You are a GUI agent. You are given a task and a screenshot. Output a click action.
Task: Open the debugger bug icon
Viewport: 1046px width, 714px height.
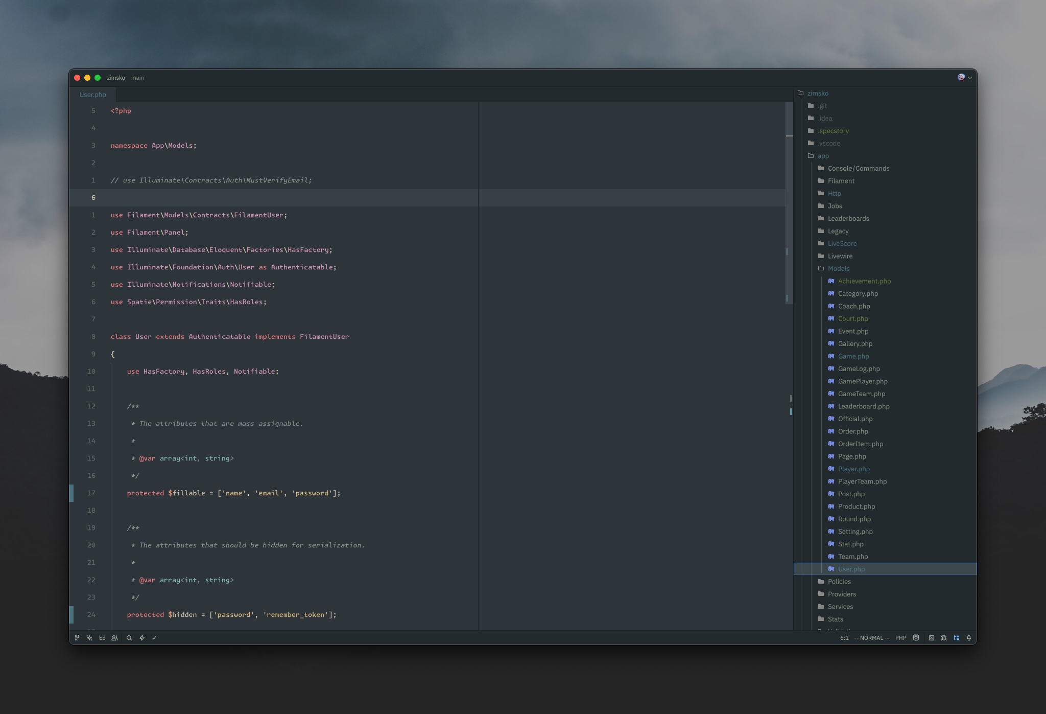point(944,638)
